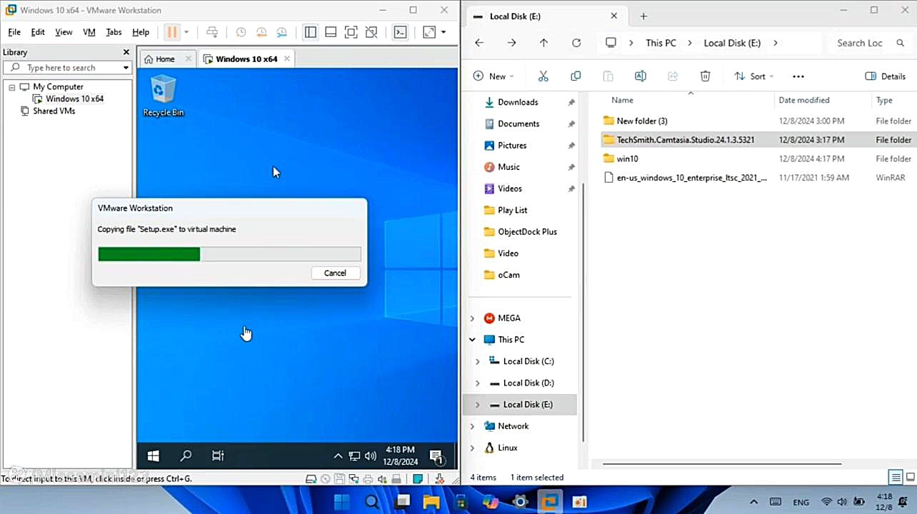Screen dimensions: 917x514
Task: Expand Local Disk (C:) in sidebar
Action: (478, 362)
